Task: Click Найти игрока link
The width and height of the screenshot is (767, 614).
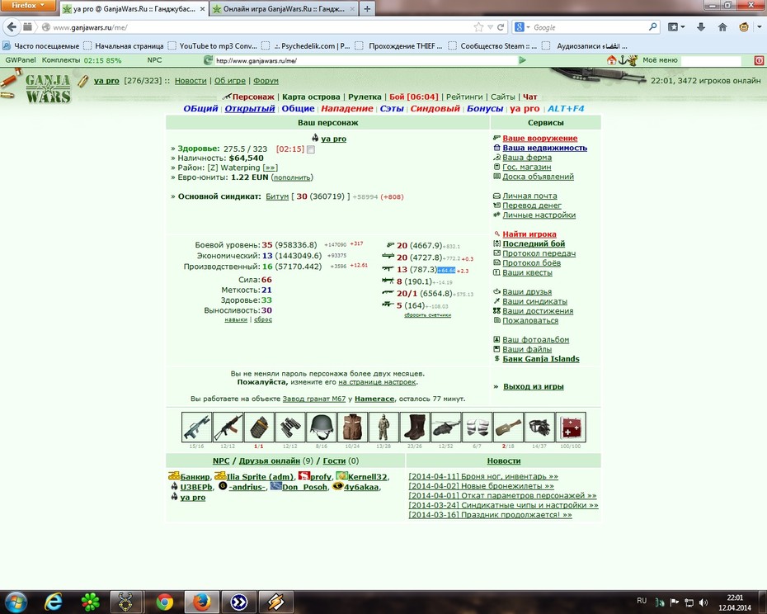Action: 529,234
